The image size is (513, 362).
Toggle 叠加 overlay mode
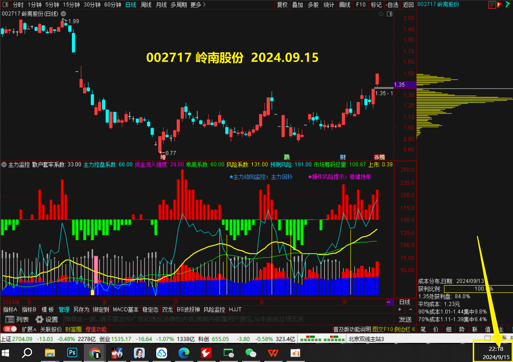pos(297,5)
